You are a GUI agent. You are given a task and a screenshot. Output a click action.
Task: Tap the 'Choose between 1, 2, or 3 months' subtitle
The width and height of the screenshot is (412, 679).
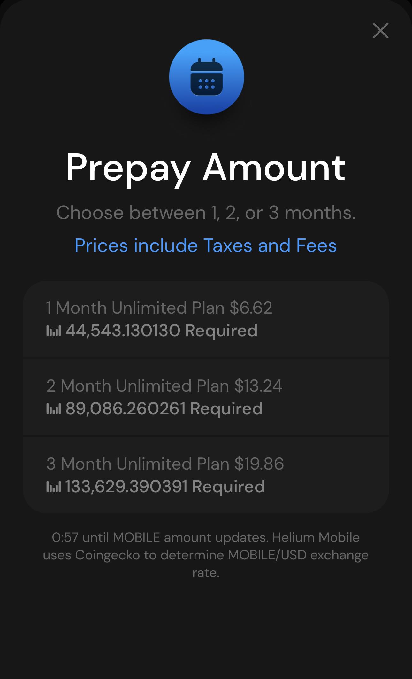coord(206,213)
